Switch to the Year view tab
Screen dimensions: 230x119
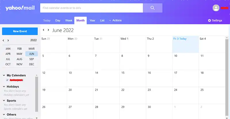[92, 20]
